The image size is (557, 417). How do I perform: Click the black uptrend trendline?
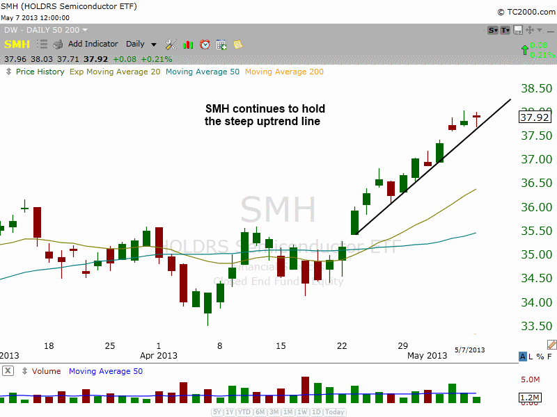[x=433, y=167]
